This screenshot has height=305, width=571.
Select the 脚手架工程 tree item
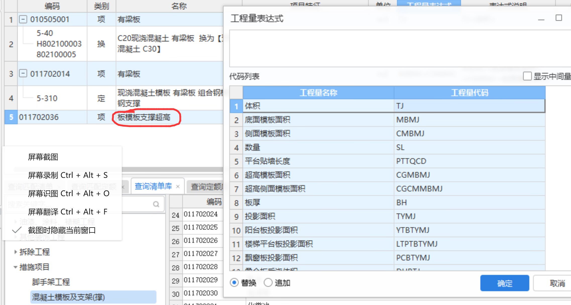pyautogui.click(x=51, y=282)
